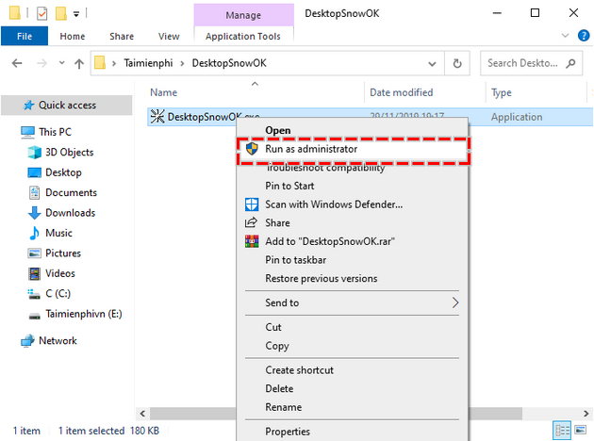Viewport: 594px width, 441px height.
Task: Choose Pin to Start
Action: click(289, 186)
